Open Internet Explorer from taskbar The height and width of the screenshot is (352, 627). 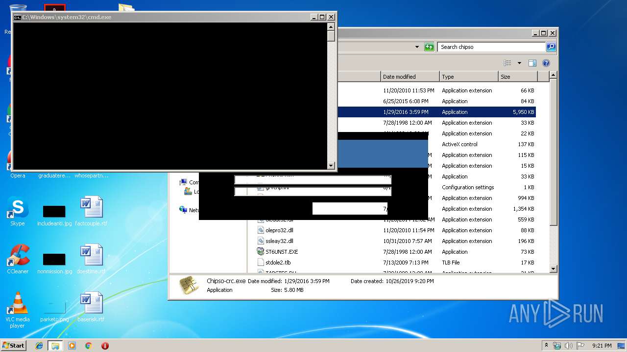tap(39, 346)
